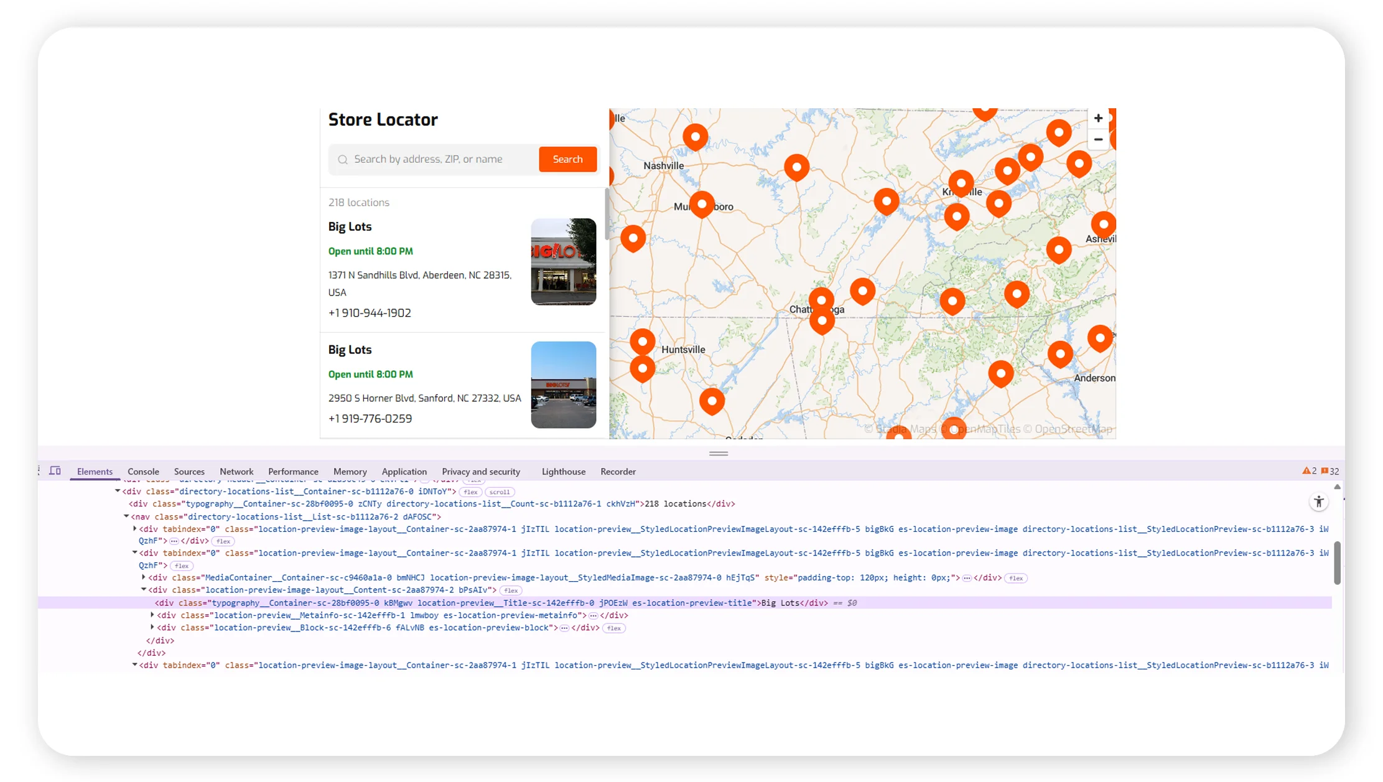Expand the MediaContainer div node

click(144, 577)
